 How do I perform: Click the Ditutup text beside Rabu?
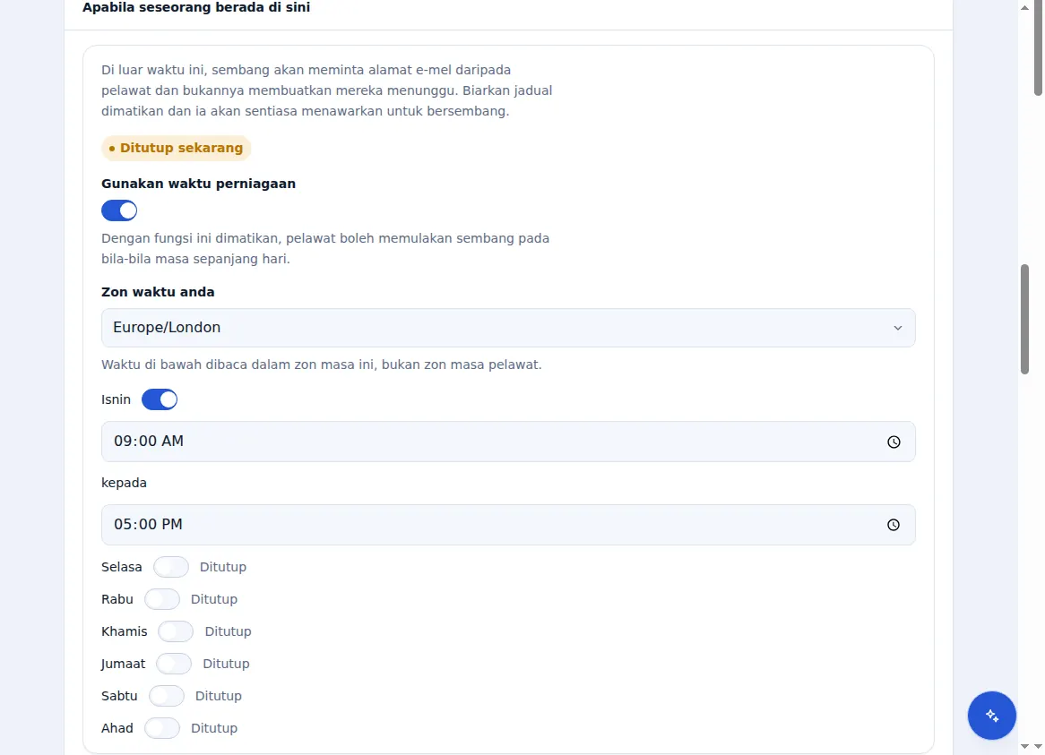[214, 599]
